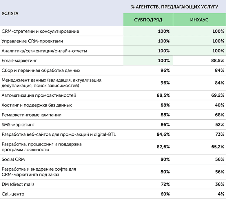Select the 'SMS-маркетинг' row label
The width and height of the screenshot is (226, 199).
coord(18,125)
